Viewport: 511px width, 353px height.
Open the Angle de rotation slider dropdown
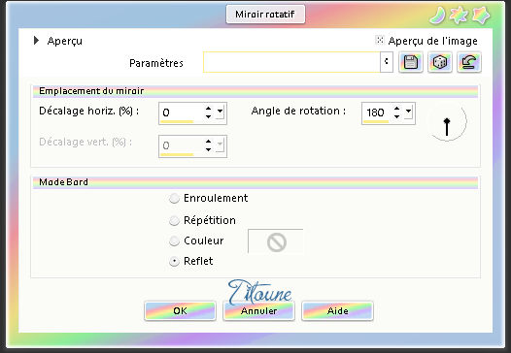click(408, 112)
